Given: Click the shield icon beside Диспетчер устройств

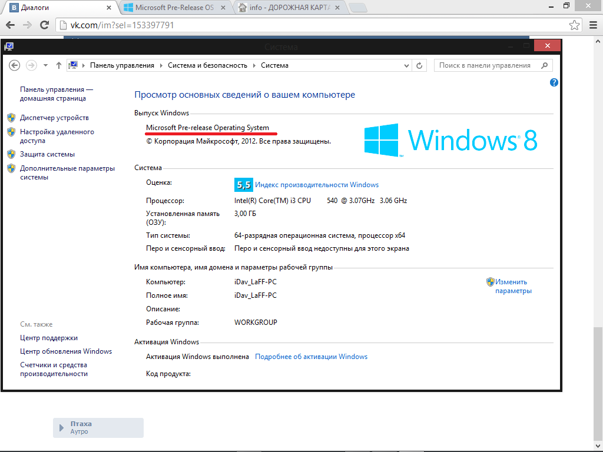Looking at the screenshot, I should click(12, 117).
